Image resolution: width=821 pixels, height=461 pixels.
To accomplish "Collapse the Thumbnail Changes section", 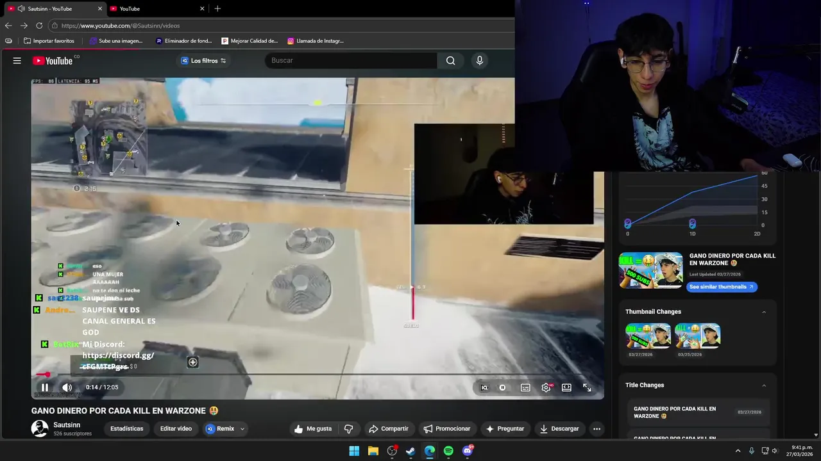I will [x=764, y=312].
